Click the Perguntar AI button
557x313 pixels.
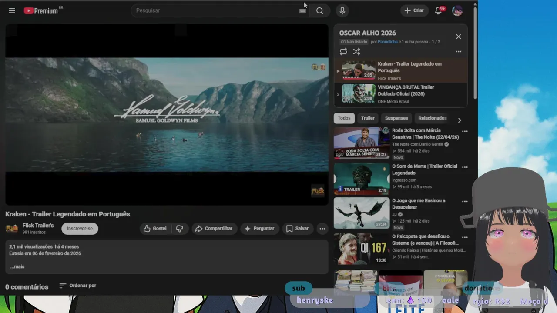tap(260, 229)
